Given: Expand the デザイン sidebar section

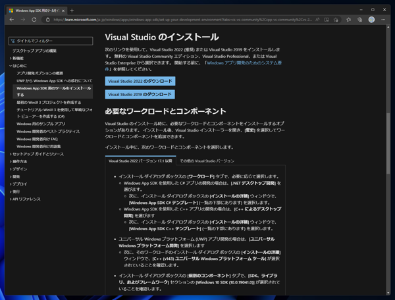Looking at the screenshot, I should 18,169.
